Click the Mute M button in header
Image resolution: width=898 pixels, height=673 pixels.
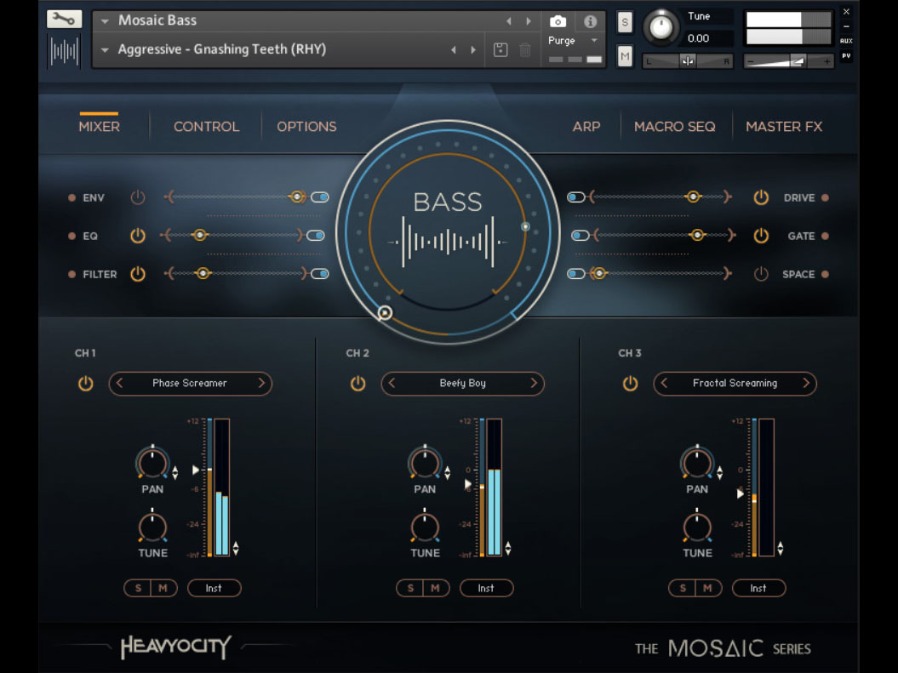tap(625, 56)
